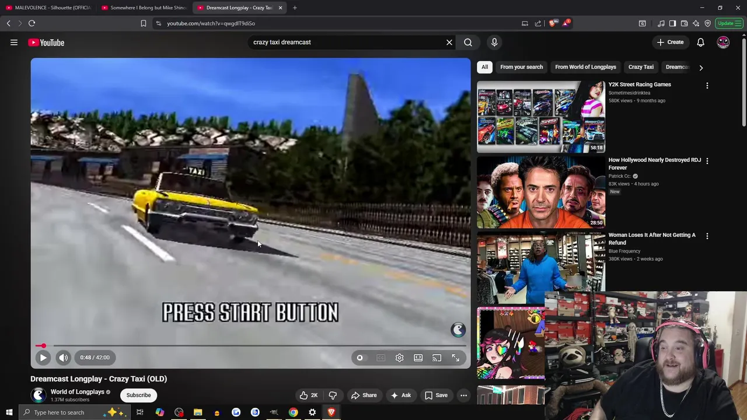Toggle the browser sidebar panel
Image resolution: width=747 pixels, height=420 pixels.
[672, 23]
